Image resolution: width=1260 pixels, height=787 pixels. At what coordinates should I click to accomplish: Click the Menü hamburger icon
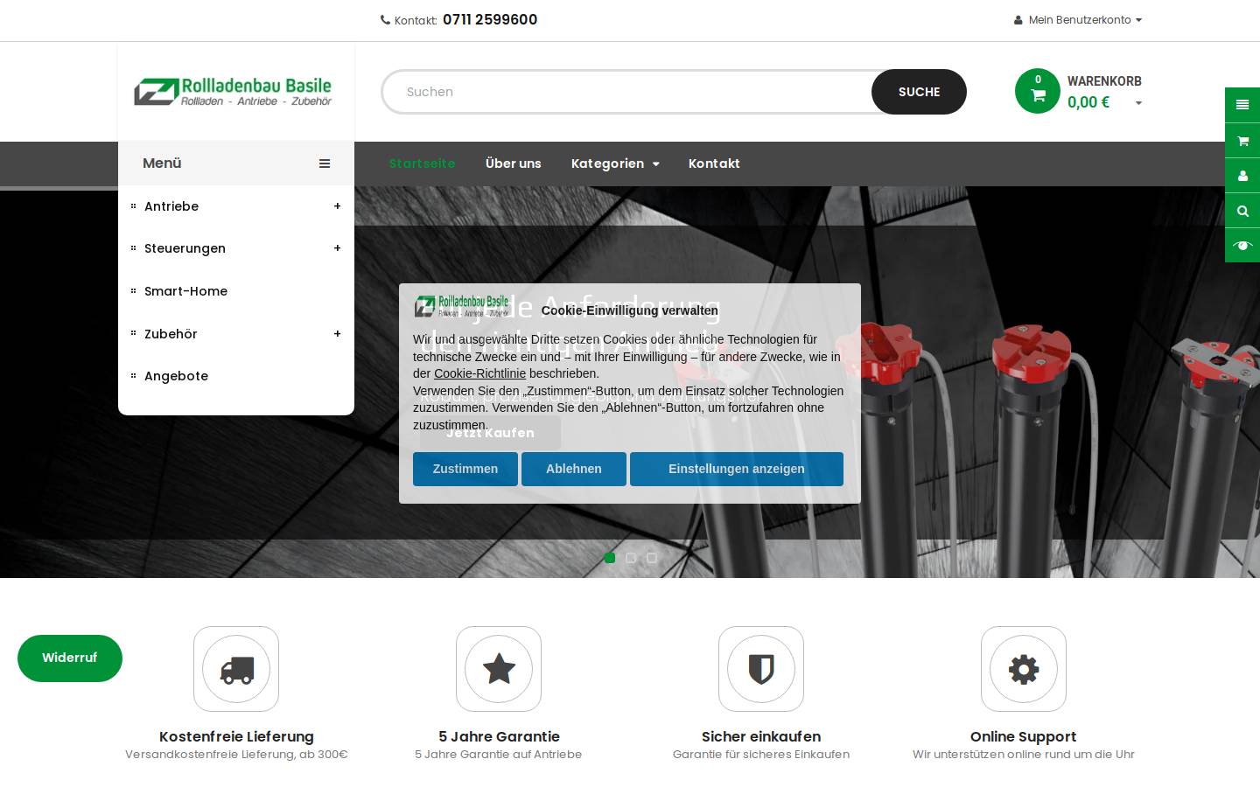click(325, 164)
